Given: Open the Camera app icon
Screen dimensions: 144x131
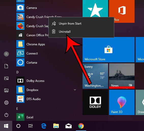Looking at the screenshot, I should tap(20, 8).
